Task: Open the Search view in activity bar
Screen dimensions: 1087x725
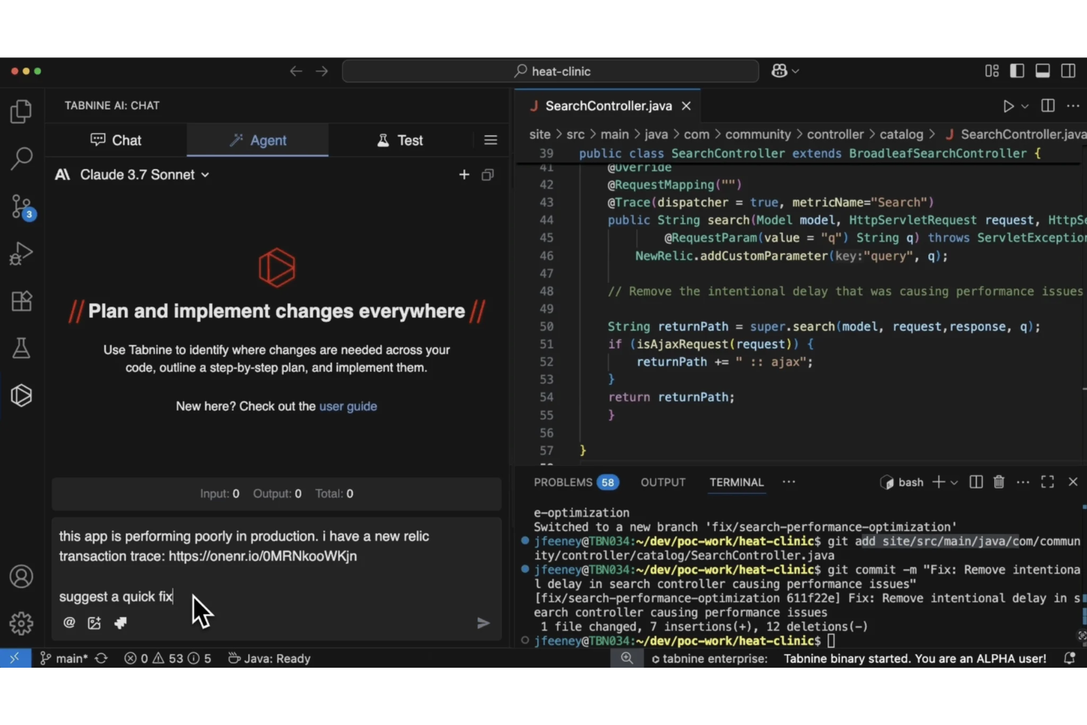Action: [21, 158]
